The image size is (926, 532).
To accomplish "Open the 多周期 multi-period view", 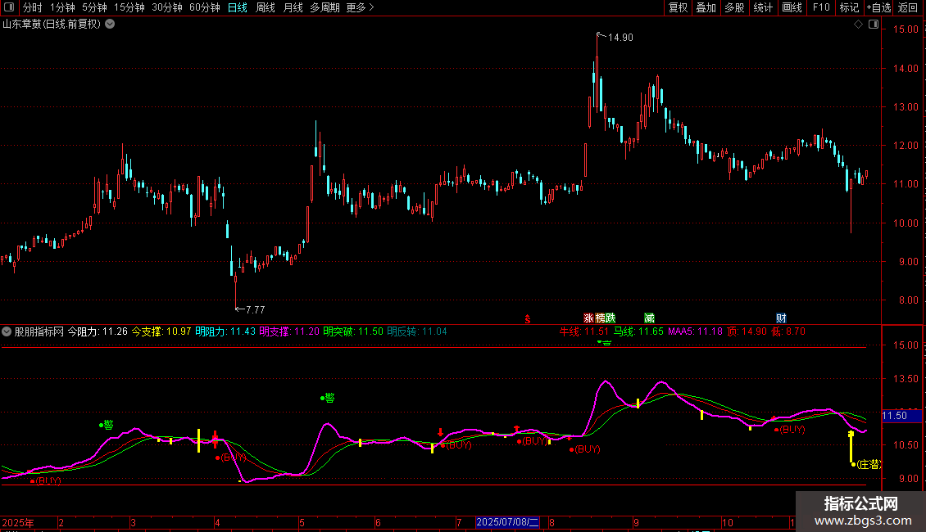I will [x=325, y=7].
